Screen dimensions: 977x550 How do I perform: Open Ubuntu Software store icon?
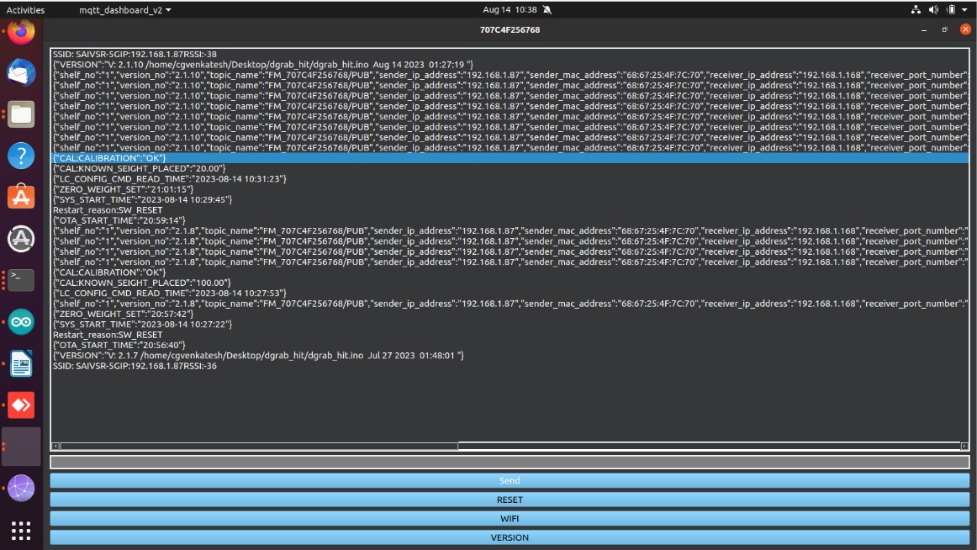21,197
